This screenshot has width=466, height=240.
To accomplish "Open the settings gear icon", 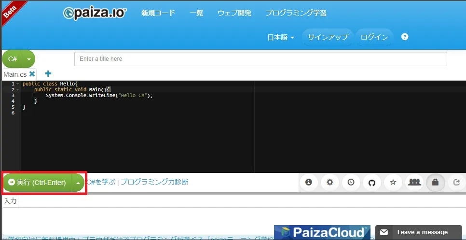I will pyautogui.click(x=330, y=182).
